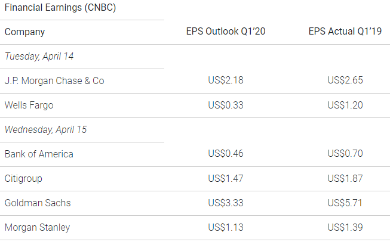Select Goldman Sachs actual value US$5.71

(345, 203)
